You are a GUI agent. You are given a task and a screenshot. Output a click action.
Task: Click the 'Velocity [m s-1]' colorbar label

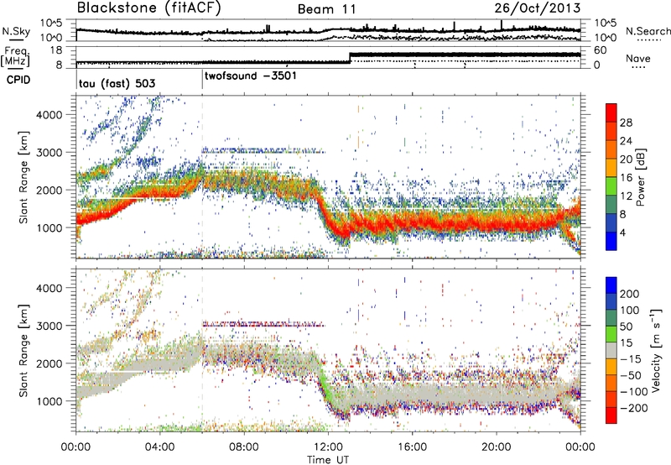[655, 350]
